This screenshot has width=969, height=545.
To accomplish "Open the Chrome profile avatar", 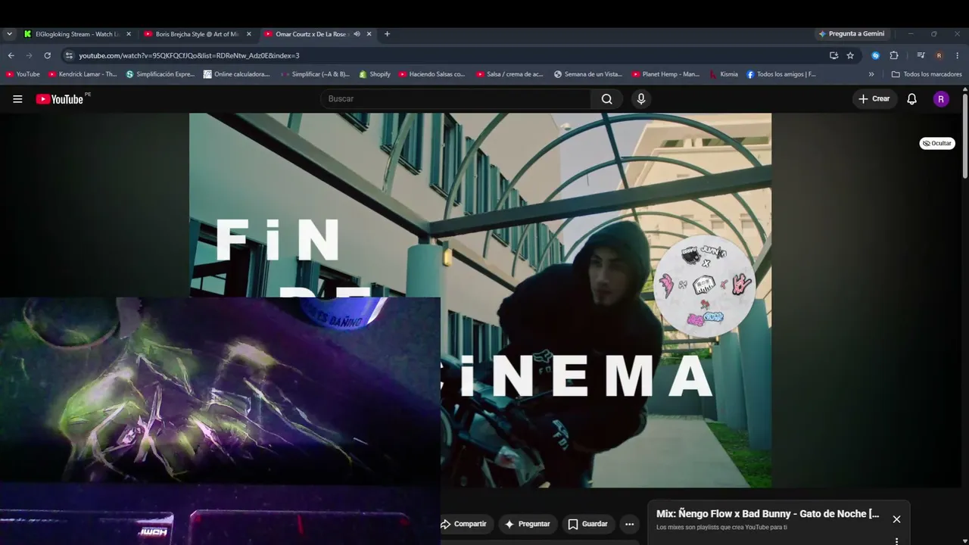I will pyautogui.click(x=939, y=55).
